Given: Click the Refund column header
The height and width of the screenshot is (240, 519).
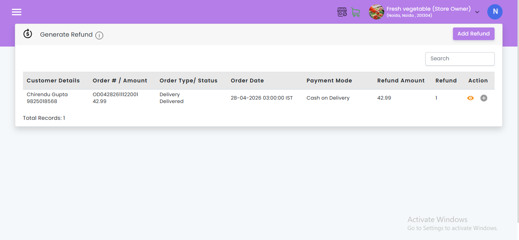Looking at the screenshot, I should (x=446, y=81).
